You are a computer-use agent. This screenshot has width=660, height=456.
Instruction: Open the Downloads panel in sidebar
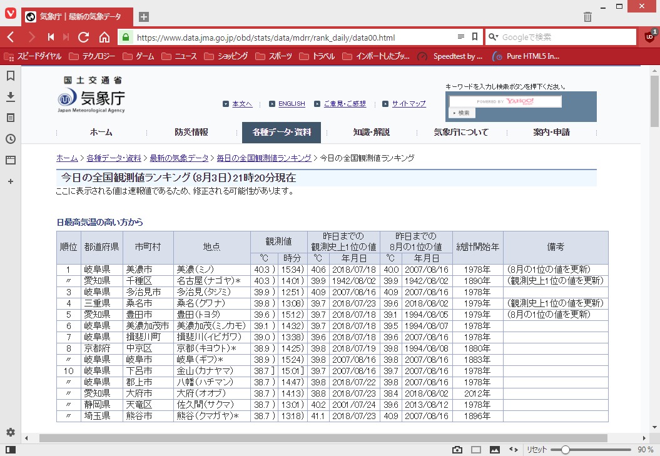[x=11, y=96]
